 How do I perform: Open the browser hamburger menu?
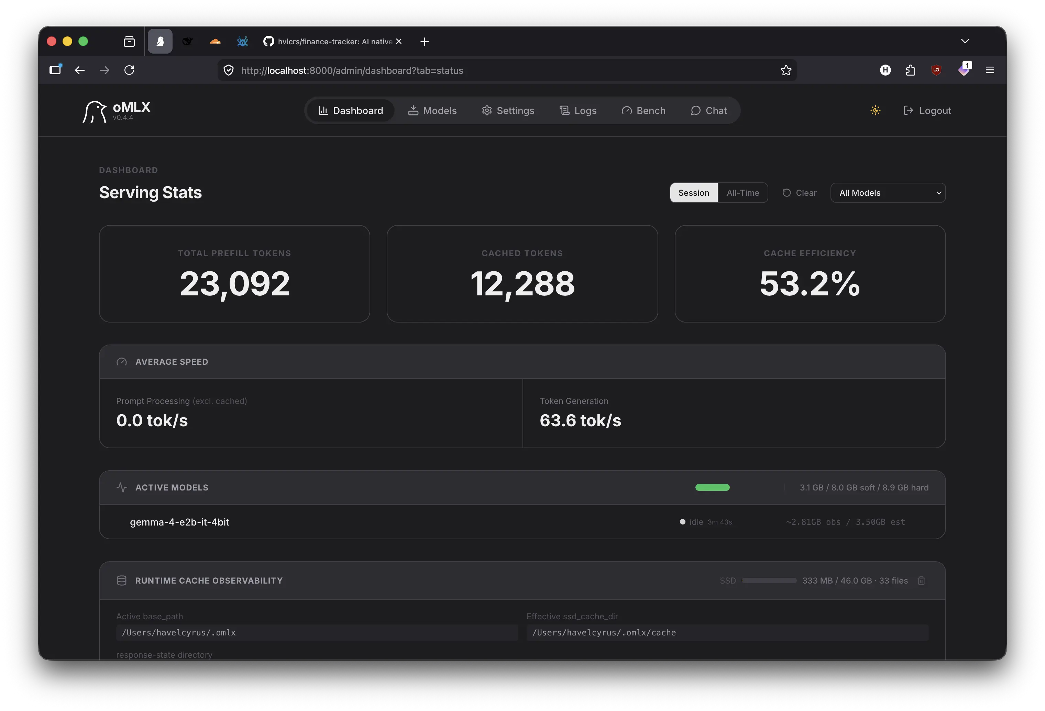pyautogui.click(x=990, y=70)
